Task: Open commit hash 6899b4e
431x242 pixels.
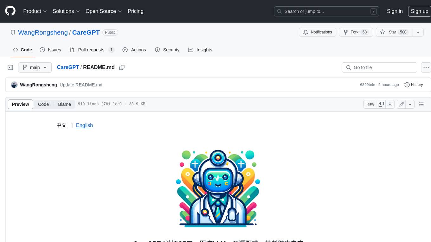Action: pos(367,85)
